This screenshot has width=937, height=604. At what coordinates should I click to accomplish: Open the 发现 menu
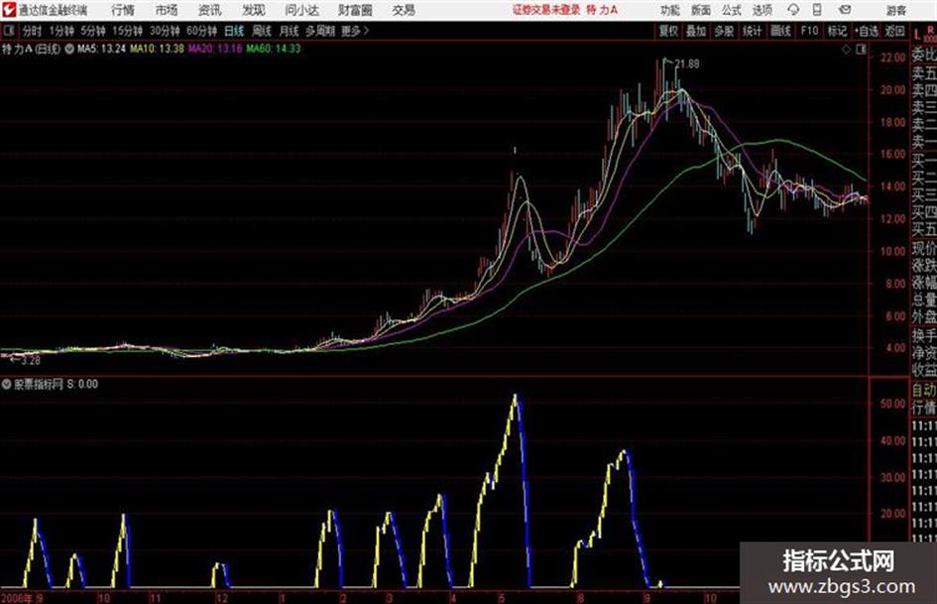254,10
